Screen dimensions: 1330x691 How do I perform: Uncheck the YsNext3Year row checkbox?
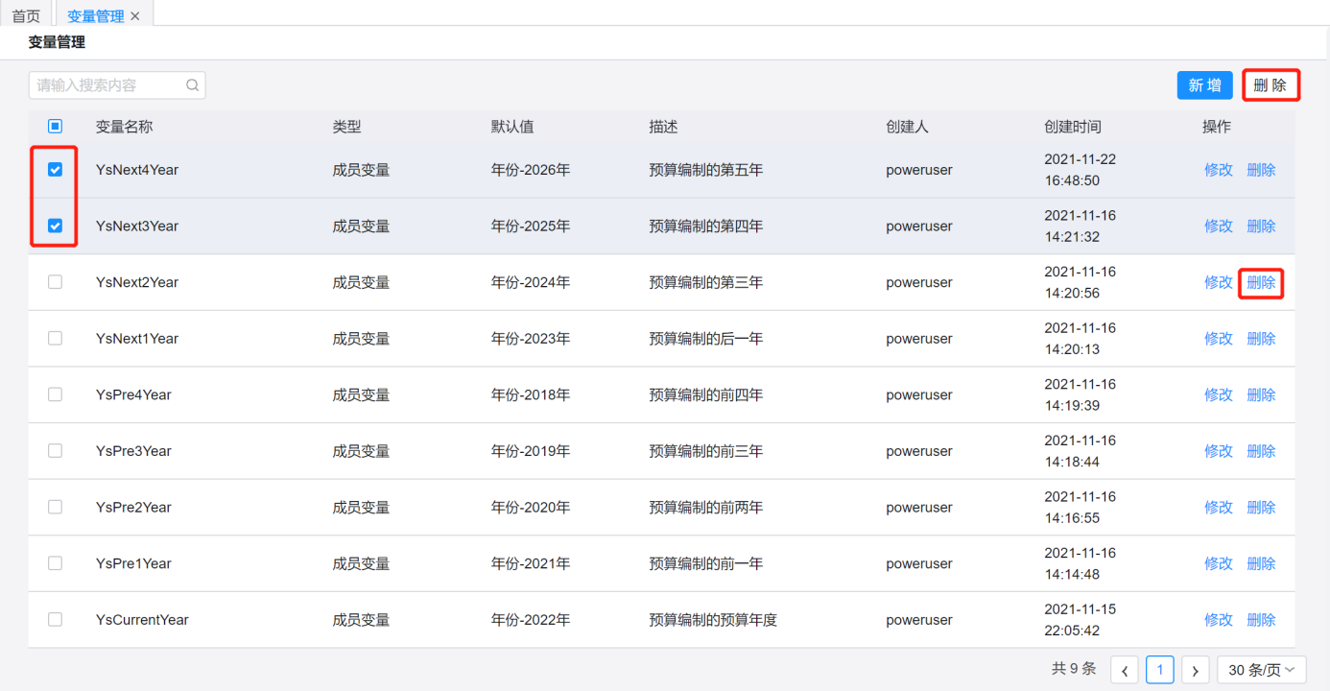click(55, 226)
